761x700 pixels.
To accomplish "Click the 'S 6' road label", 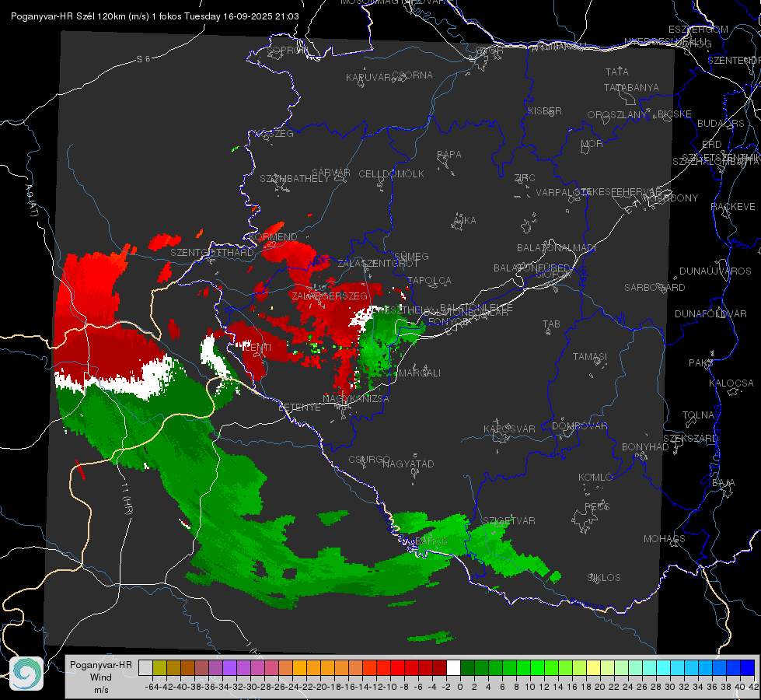I will tap(143, 59).
